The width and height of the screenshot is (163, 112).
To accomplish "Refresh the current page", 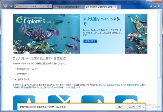I will (x=47, y=6).
